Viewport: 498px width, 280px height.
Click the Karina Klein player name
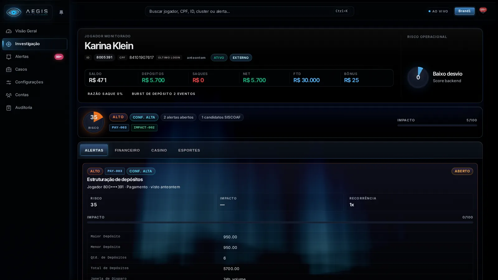point(109,46)
